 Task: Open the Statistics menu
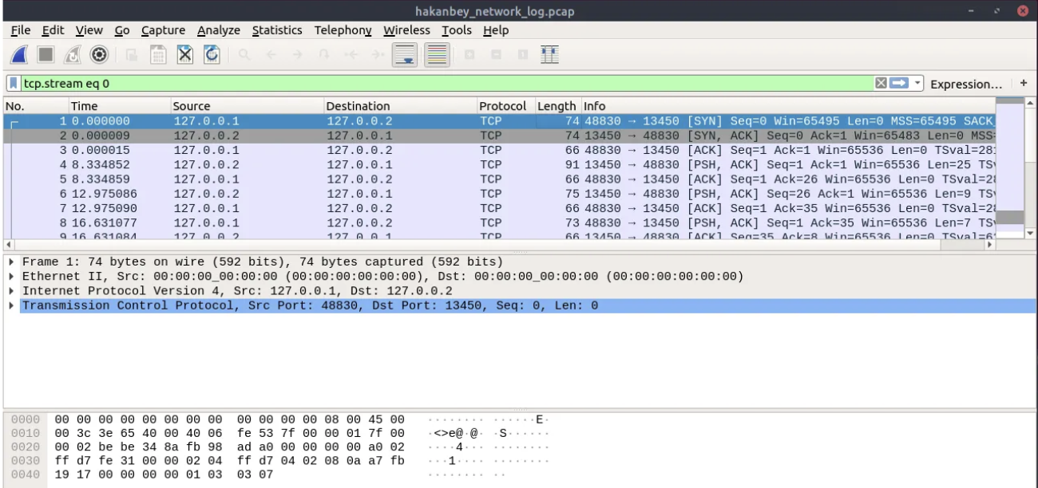(x=276, y=31)
